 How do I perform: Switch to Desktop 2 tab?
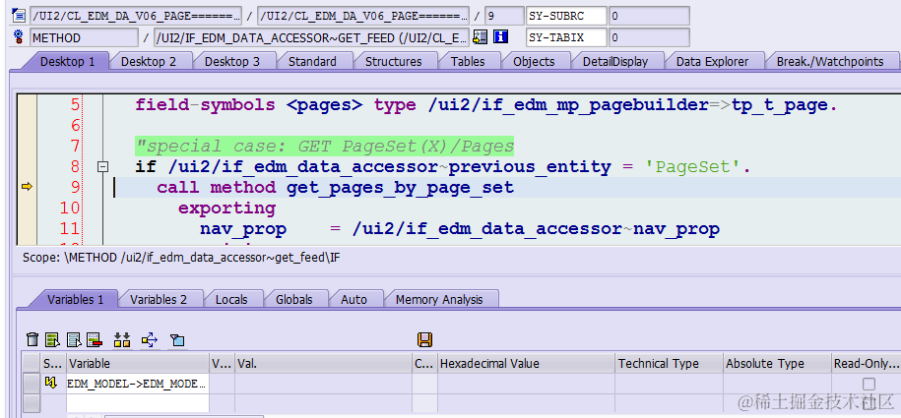point(149,61)
